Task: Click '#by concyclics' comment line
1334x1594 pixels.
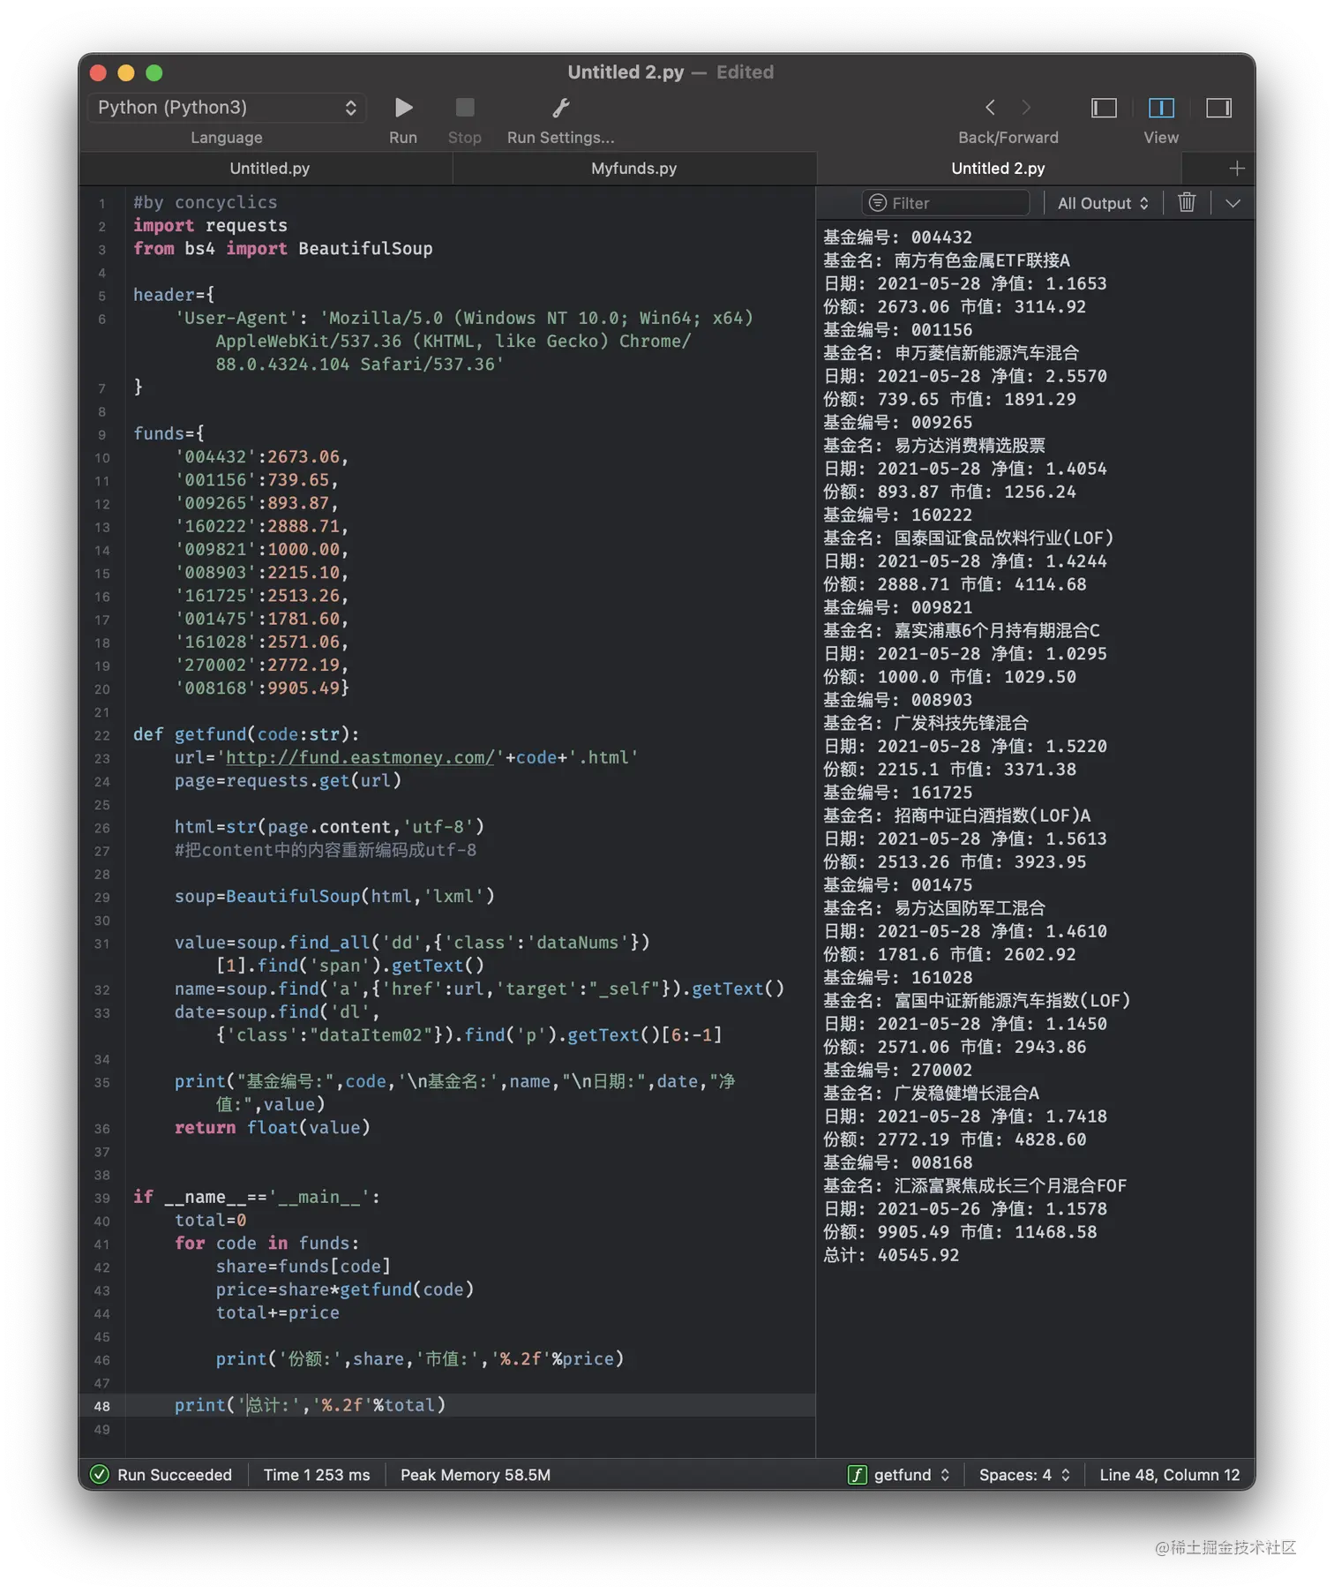Action: coord(206,203)
